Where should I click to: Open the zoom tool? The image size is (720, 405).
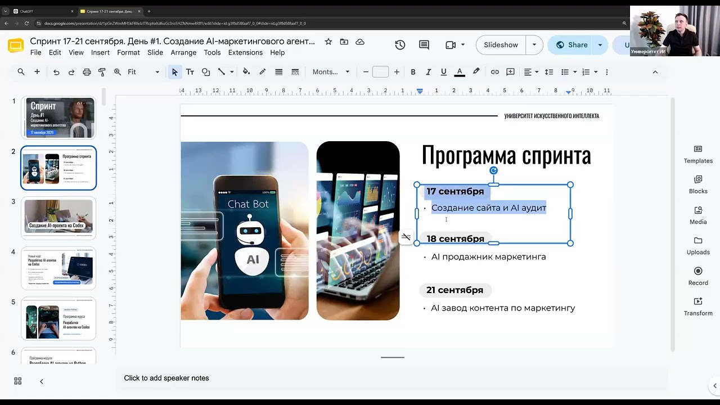pyautogui.click(x=118, y=72)
